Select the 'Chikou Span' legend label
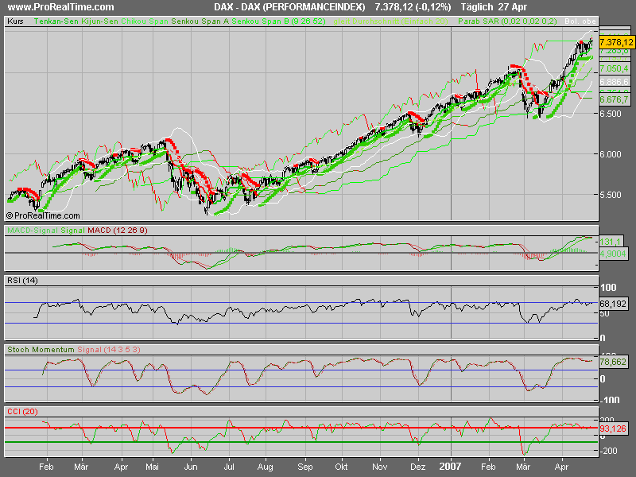 (x=145, y=21)
